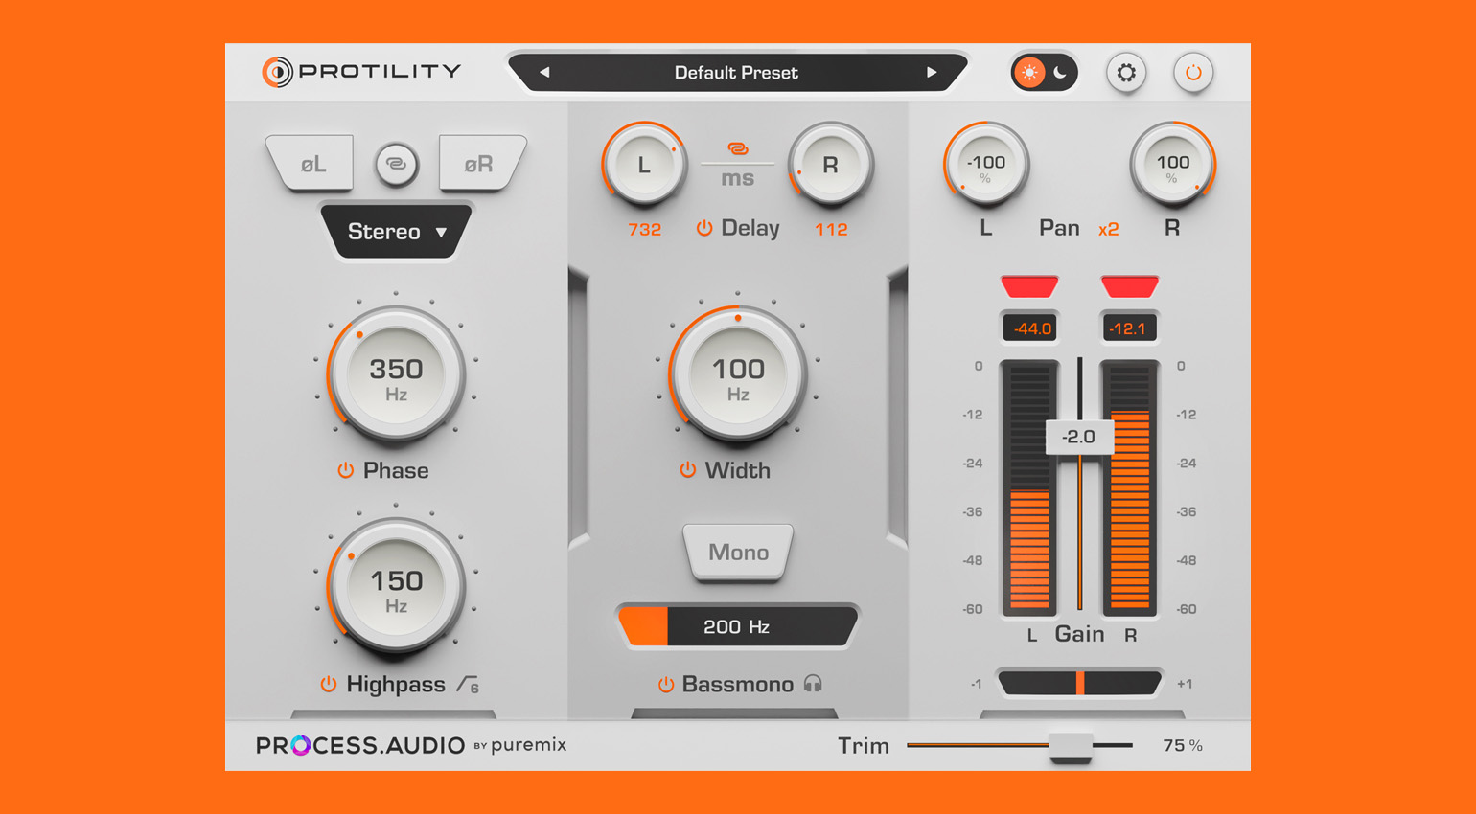Select light mode sun icon

[x=1029, y=73]
